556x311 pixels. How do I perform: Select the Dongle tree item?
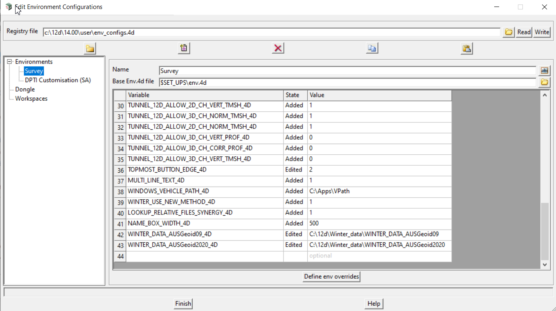(25, 89)
